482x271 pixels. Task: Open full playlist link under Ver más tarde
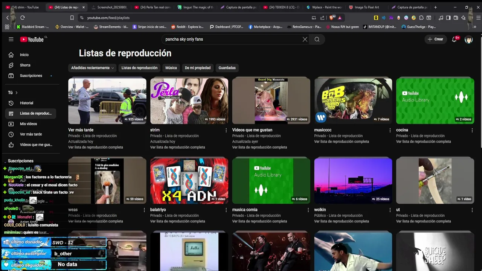pos(96,147)
